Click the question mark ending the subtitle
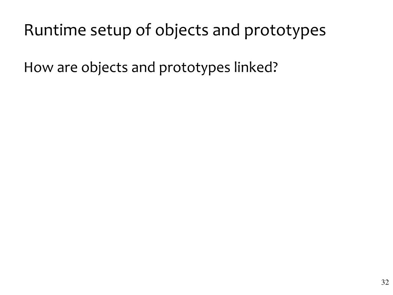Image resolution: width=393 pixels, height=295 pixels. click(275, 67)
